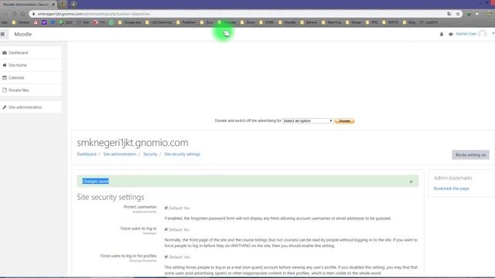Click the green shield extension icon
This screenshot has height=278, width=495.
point(469,14)
